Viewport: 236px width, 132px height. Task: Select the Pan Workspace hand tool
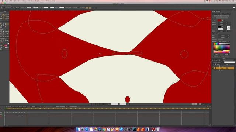point(1,40)
